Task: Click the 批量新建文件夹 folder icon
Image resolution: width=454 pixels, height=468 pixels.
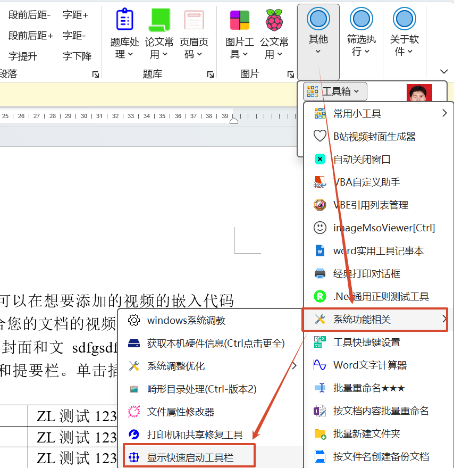Action: 320,433
